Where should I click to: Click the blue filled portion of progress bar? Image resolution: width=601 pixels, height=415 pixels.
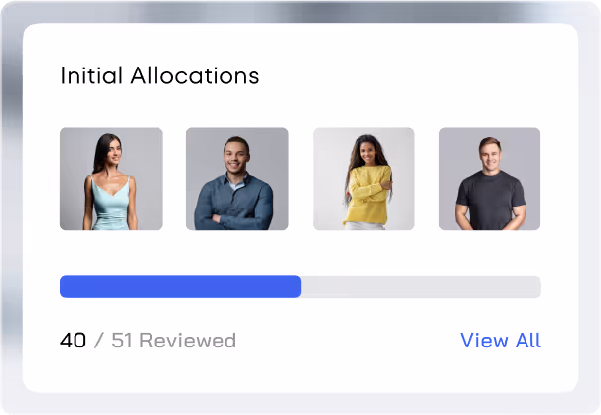(180, 286)
